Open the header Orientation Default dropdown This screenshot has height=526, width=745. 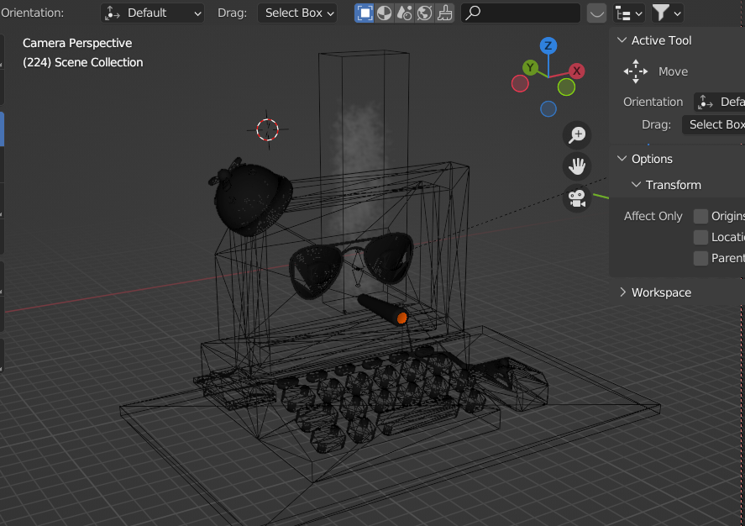point(153,13)
